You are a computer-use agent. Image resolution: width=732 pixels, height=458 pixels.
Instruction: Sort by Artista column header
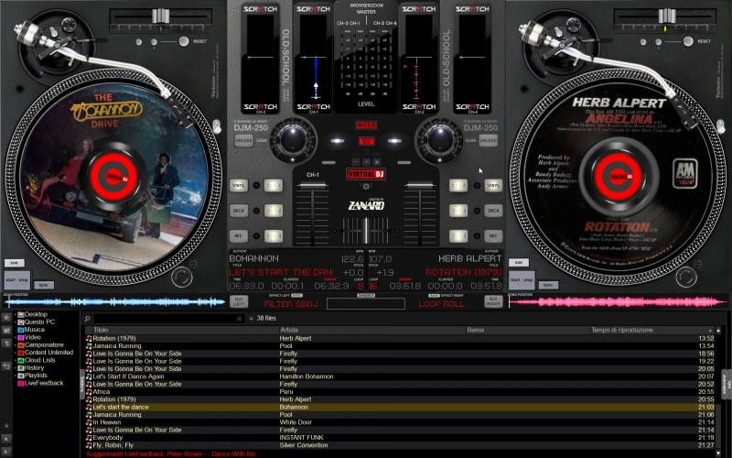(x=372, y=330)
